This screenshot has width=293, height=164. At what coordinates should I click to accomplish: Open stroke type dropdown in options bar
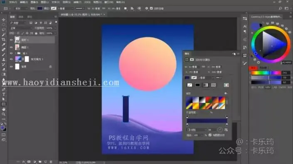click(x=80, y=8)
